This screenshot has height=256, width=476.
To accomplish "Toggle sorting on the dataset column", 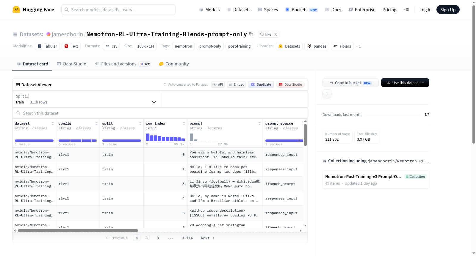I will point(53,123).
